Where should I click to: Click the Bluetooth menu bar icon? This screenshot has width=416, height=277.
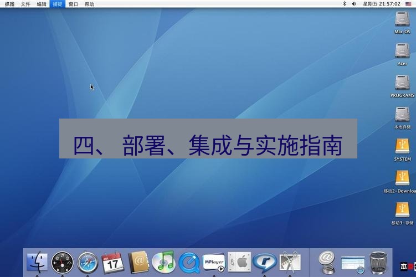(345, 4)
